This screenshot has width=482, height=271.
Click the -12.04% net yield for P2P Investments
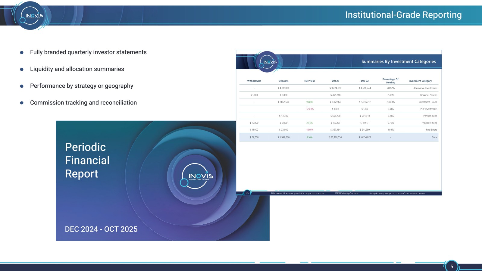(309, 109)
